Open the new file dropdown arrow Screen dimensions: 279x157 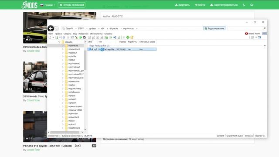click(53, 37)
